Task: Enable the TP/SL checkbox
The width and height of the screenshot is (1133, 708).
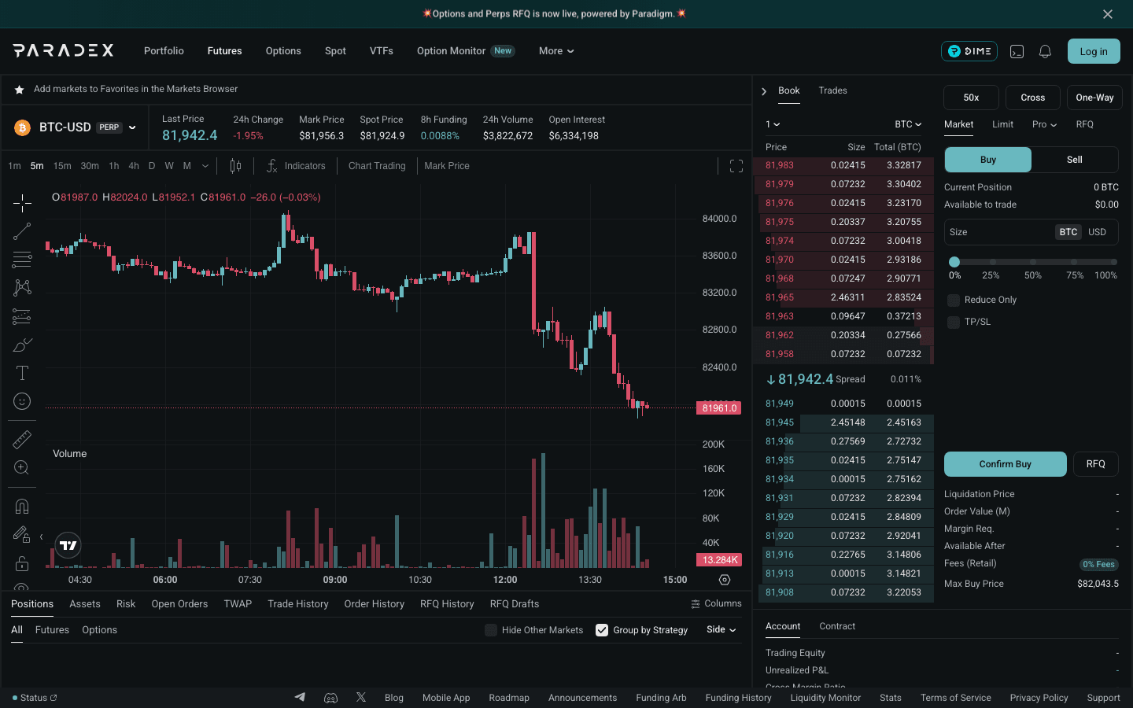Action: 954,322
